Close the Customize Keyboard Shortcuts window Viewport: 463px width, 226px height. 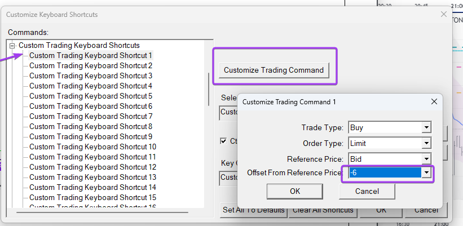[x=444, y=14]
